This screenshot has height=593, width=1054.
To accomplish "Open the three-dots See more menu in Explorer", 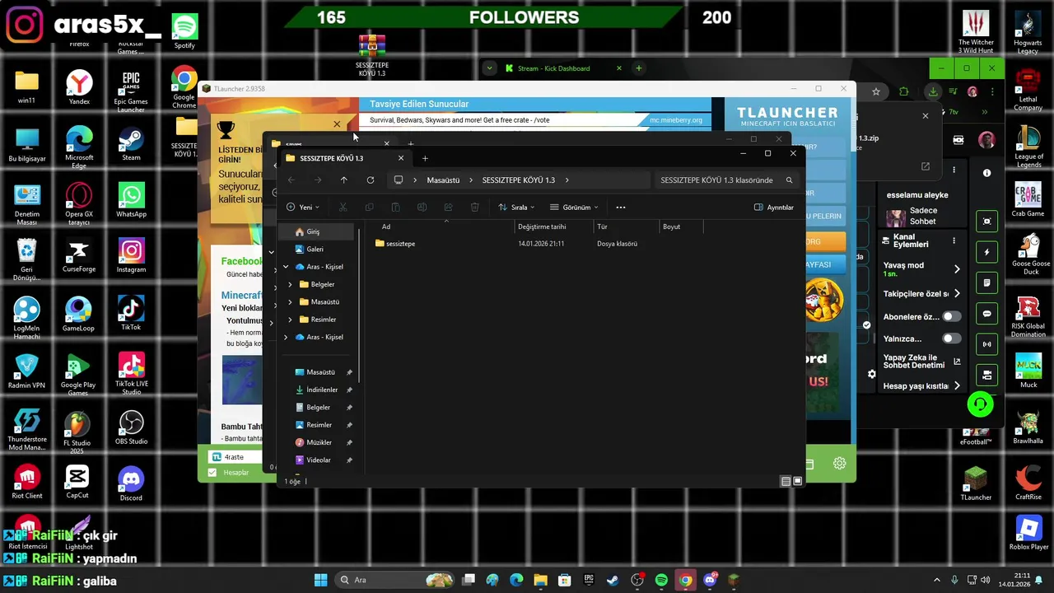I will coord(621,208).
